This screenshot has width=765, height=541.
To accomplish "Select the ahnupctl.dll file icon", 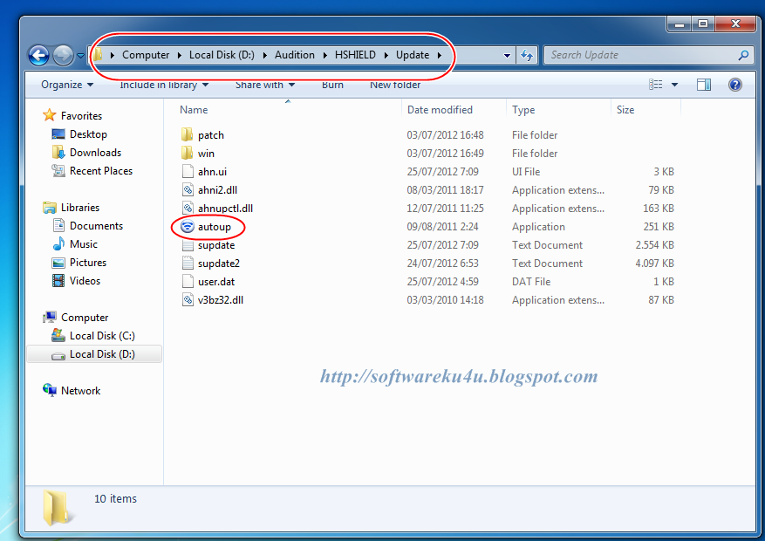I will coord(188,209).
